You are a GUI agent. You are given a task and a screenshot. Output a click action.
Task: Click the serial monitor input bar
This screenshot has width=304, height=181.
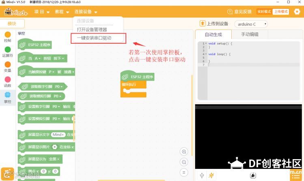click(248, 107)
